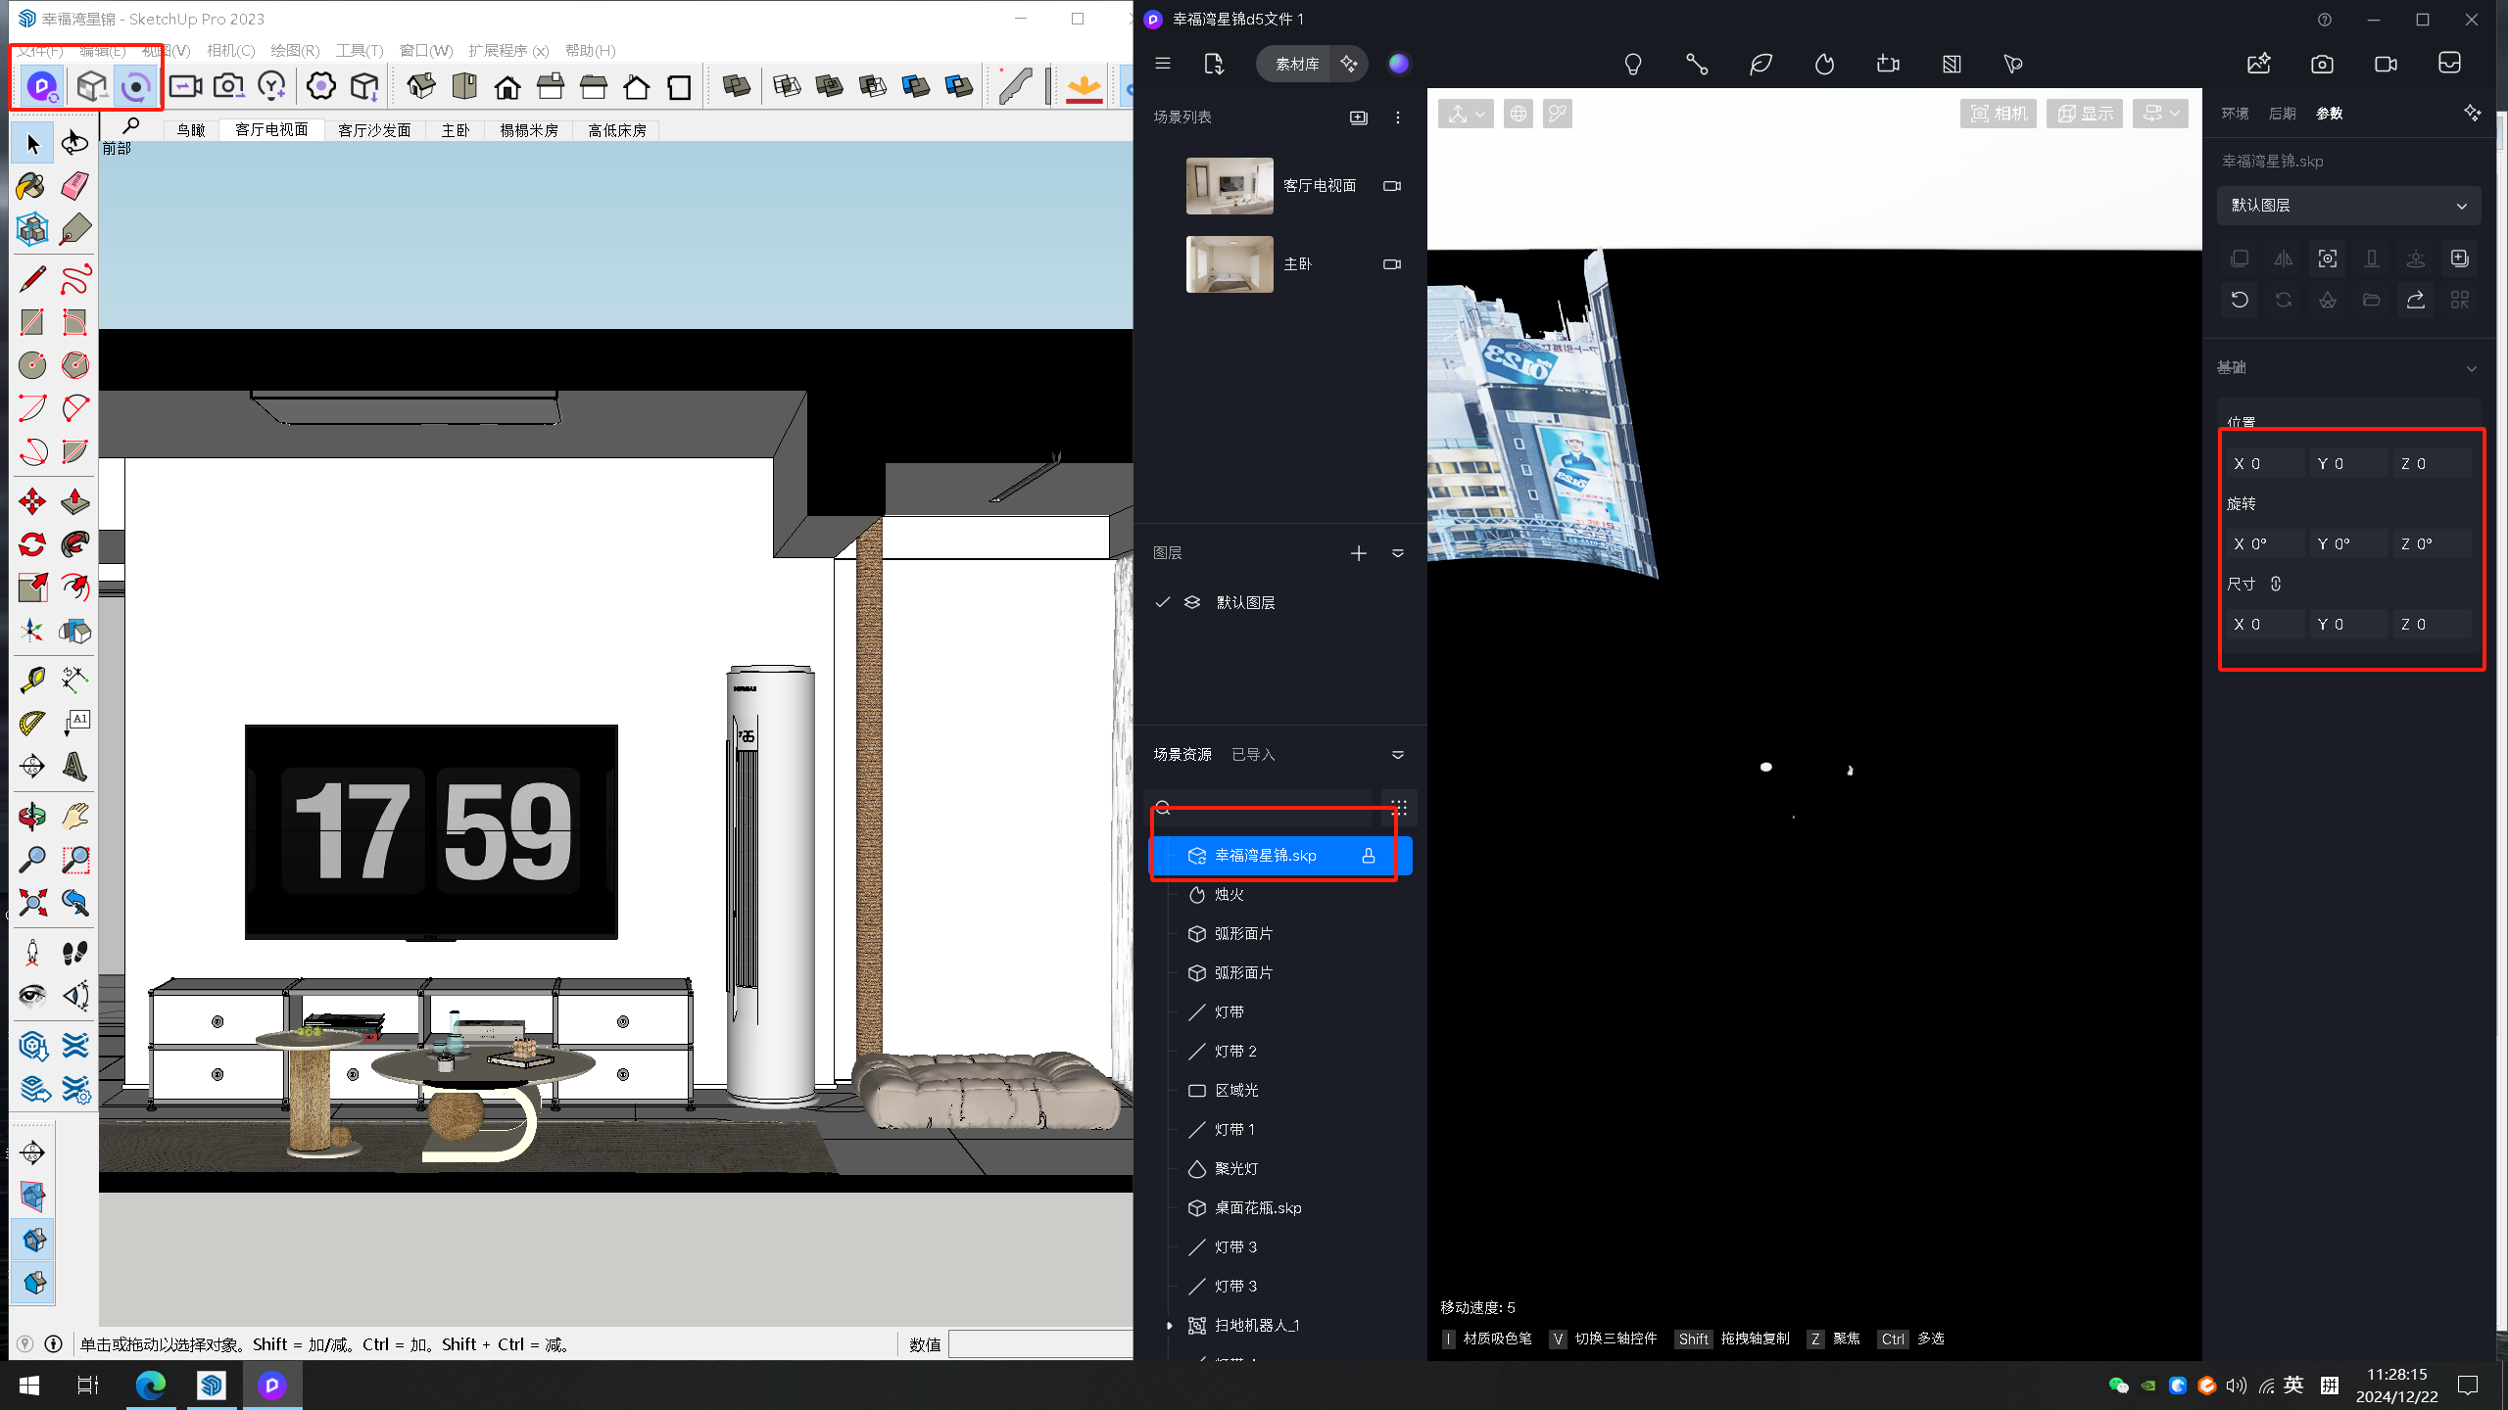Toggle the size proportion link icon
Image resolution: width=2508 pixels, height=1410 pixels.
2276,584
